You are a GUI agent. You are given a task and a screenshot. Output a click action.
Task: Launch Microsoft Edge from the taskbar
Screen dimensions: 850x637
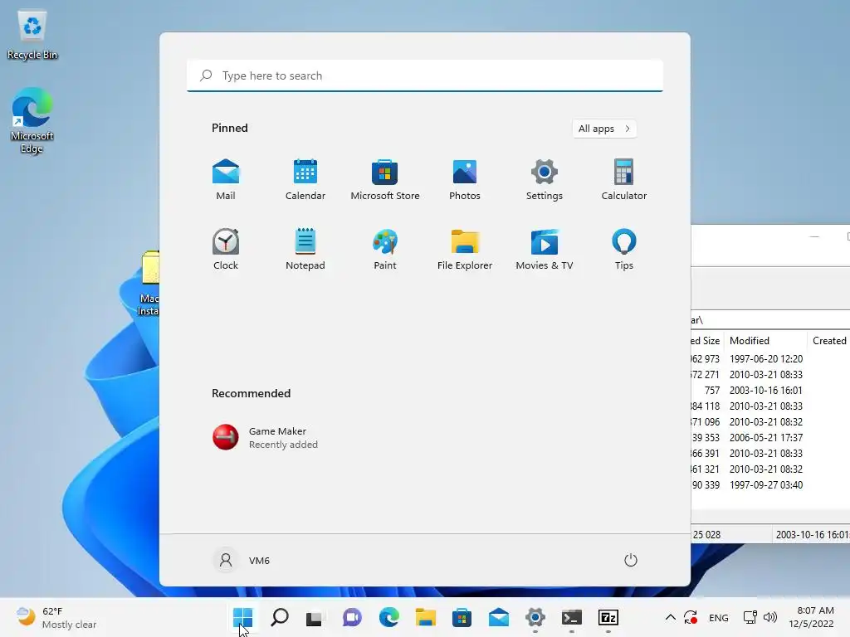pos(388,617)
